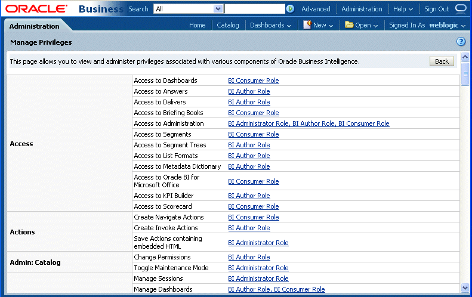The width and height of the screenshot is (472, 297).
Task: Open role link for Oracle BI for Microsoft Office
Action: [x=254, y=181]
